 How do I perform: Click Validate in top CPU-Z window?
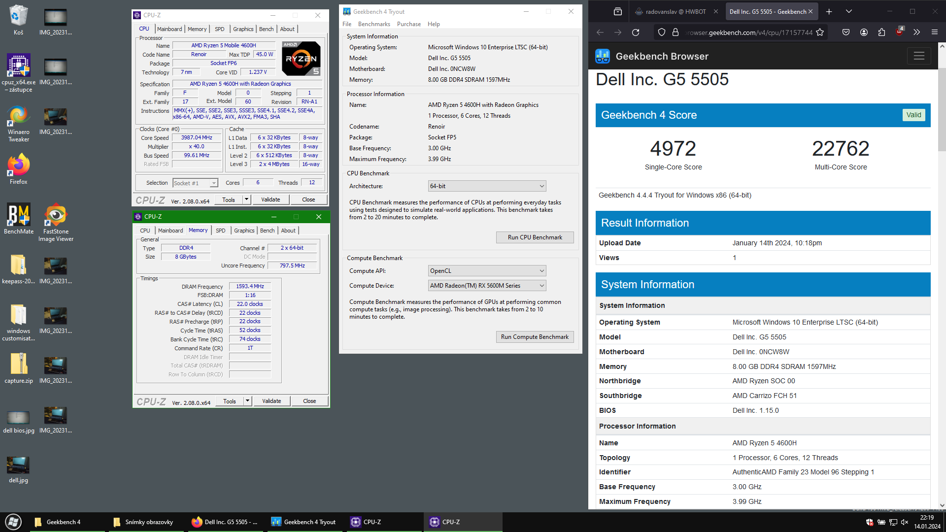click(270, 199)
